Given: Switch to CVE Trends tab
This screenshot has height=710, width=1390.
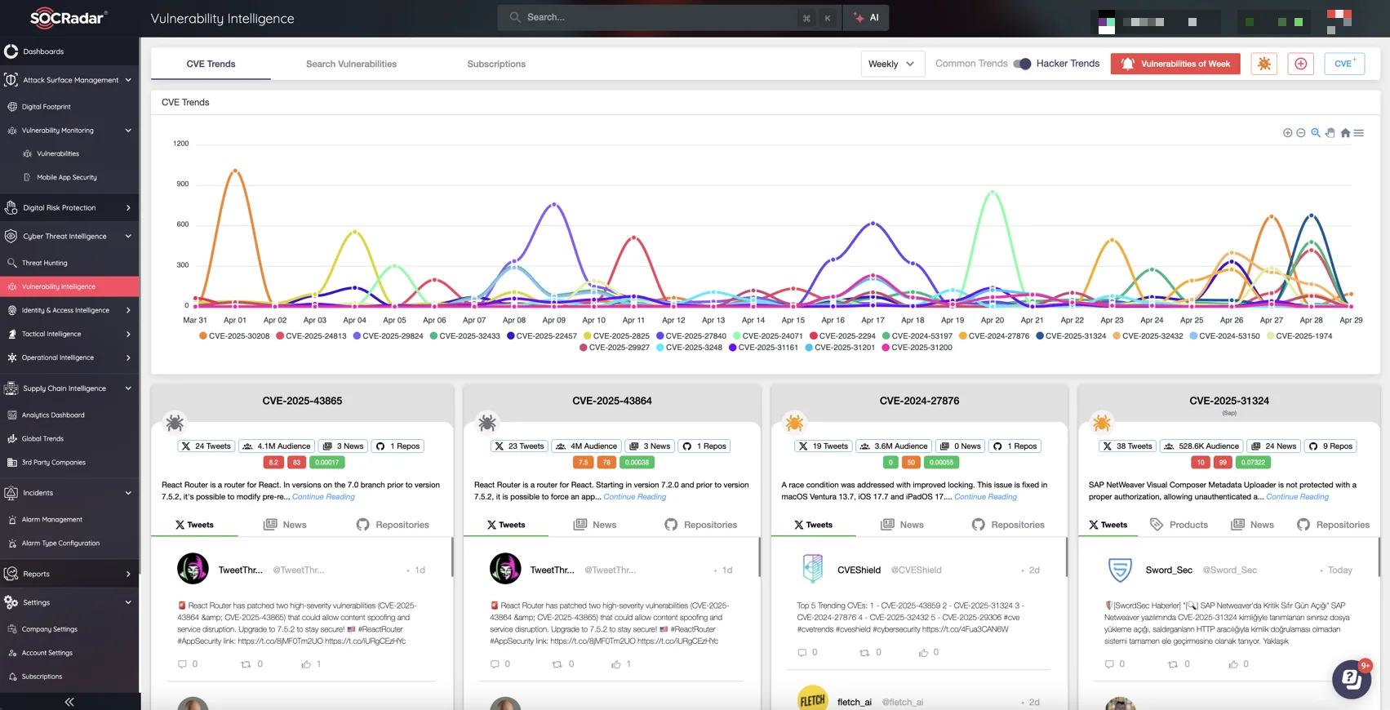Looking at the screenshot, I should [x=211, y=64].
